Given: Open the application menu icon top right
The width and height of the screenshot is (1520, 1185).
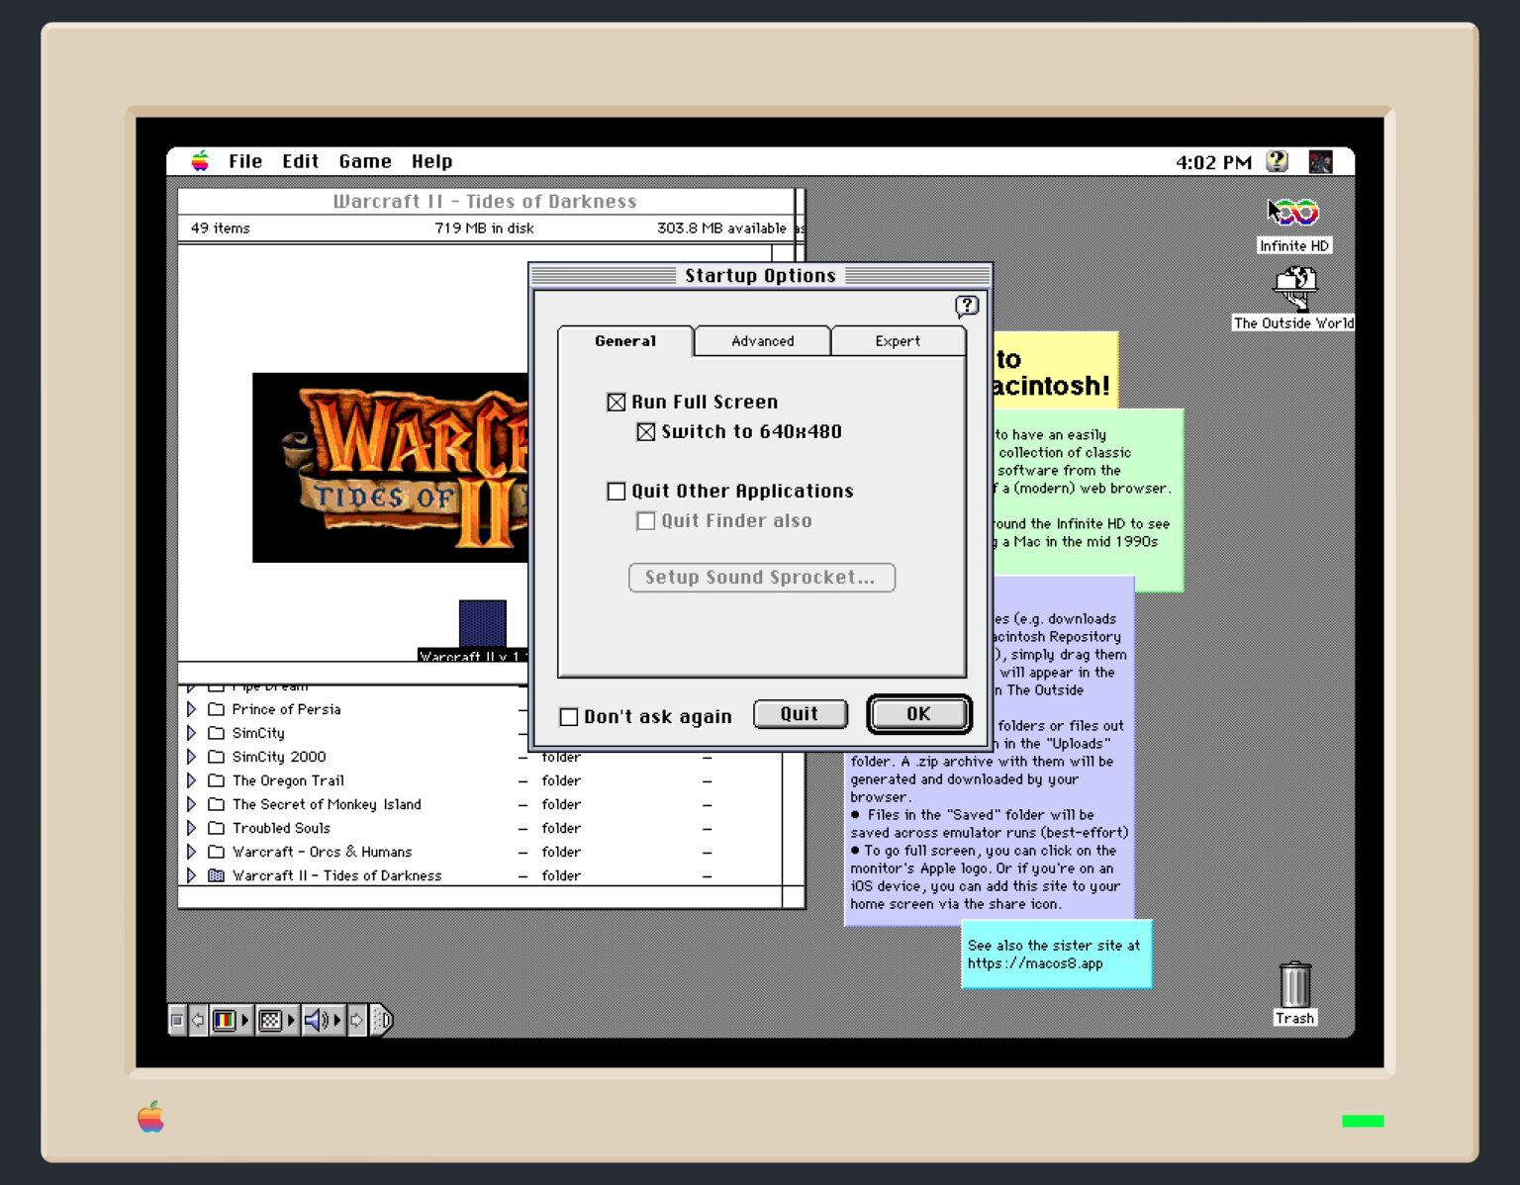Looking at the screenshot, I should click(x=1320, y=160).
